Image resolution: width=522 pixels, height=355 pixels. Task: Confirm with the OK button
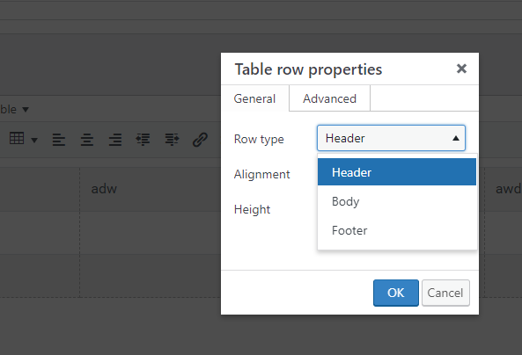(x=396, y=293)
